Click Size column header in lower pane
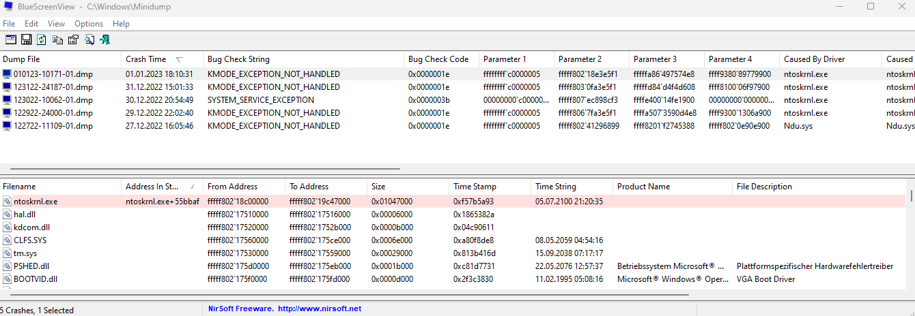 (x=408, y=186)
